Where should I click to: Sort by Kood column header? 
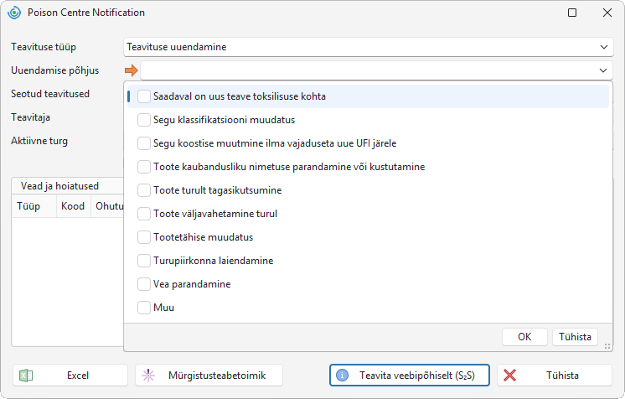(73, 206)
